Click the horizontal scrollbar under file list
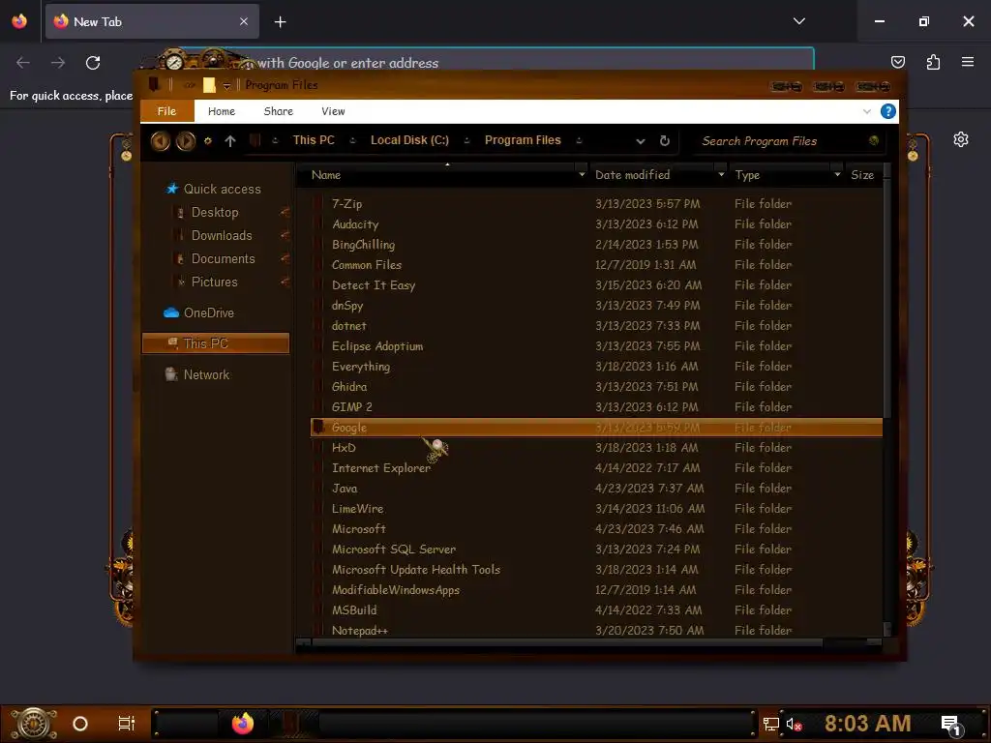Image resolution: width=991 pixels, height=743 pixels. coord(567,643)
